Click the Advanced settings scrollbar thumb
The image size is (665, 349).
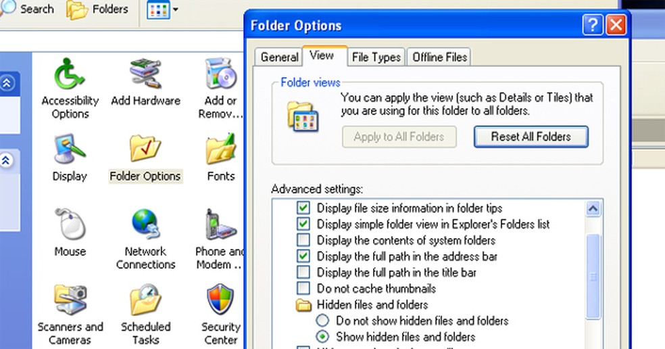(593, 277)
